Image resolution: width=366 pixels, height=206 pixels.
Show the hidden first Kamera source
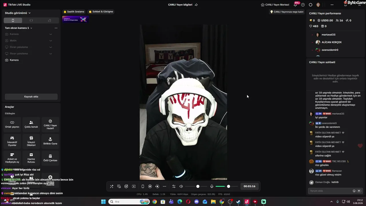coord(51,34)
